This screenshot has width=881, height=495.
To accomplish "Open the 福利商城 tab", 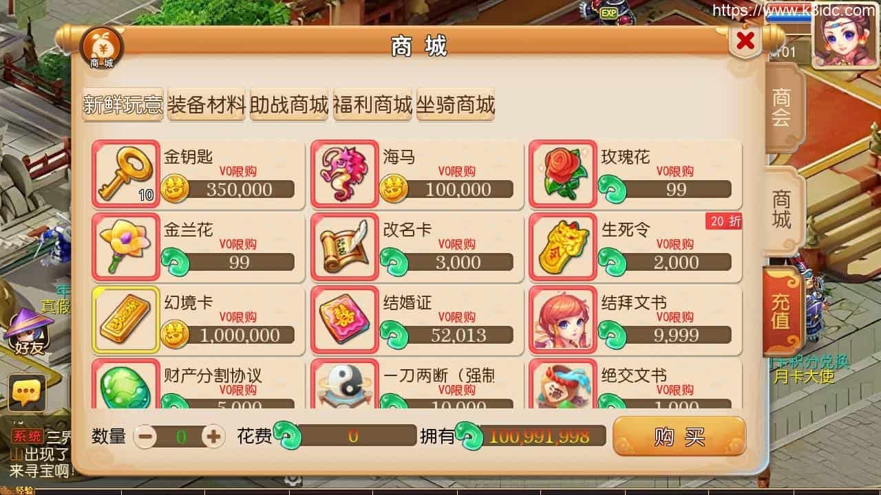I will (372, 105).
